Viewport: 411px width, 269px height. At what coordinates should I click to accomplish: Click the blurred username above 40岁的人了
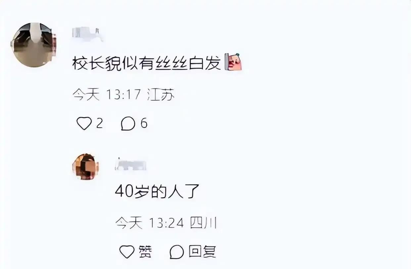click(130, 165)
